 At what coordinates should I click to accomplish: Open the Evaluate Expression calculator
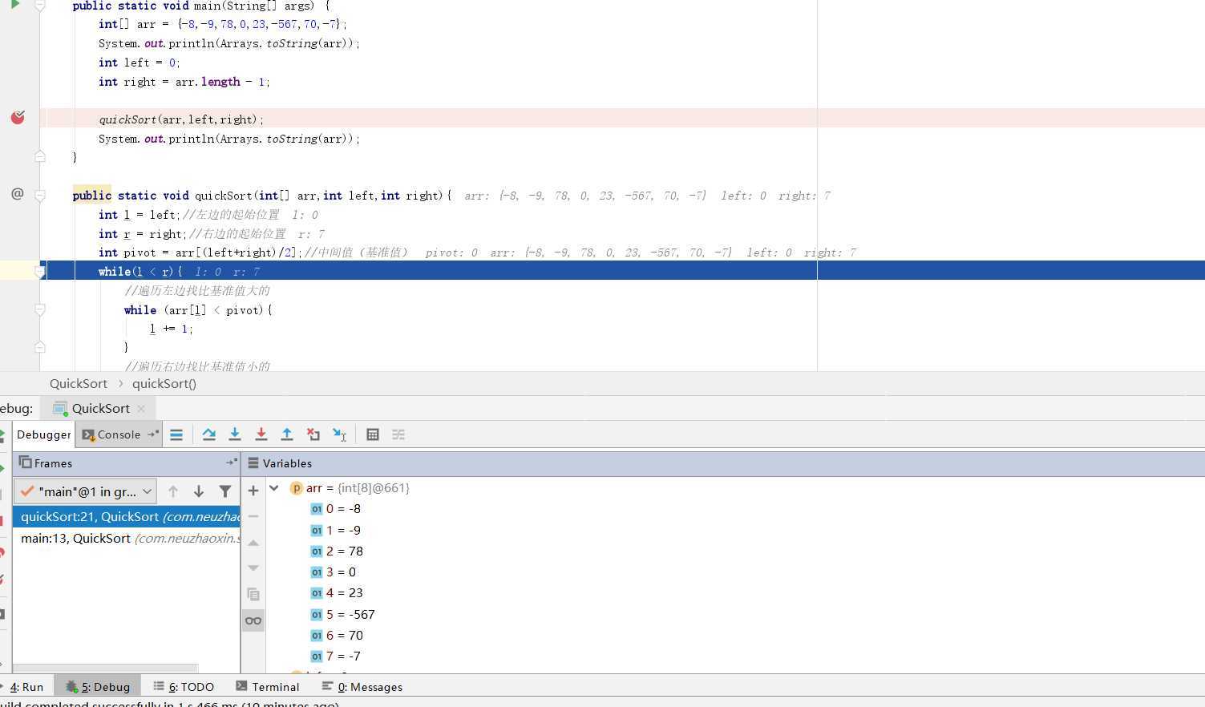pos(373,434)
